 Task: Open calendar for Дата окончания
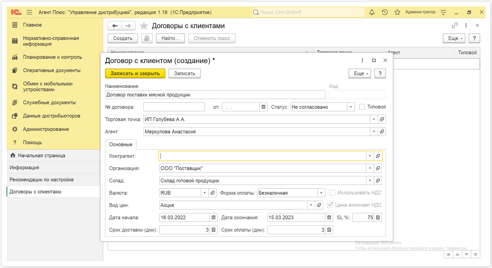point(329,218)
